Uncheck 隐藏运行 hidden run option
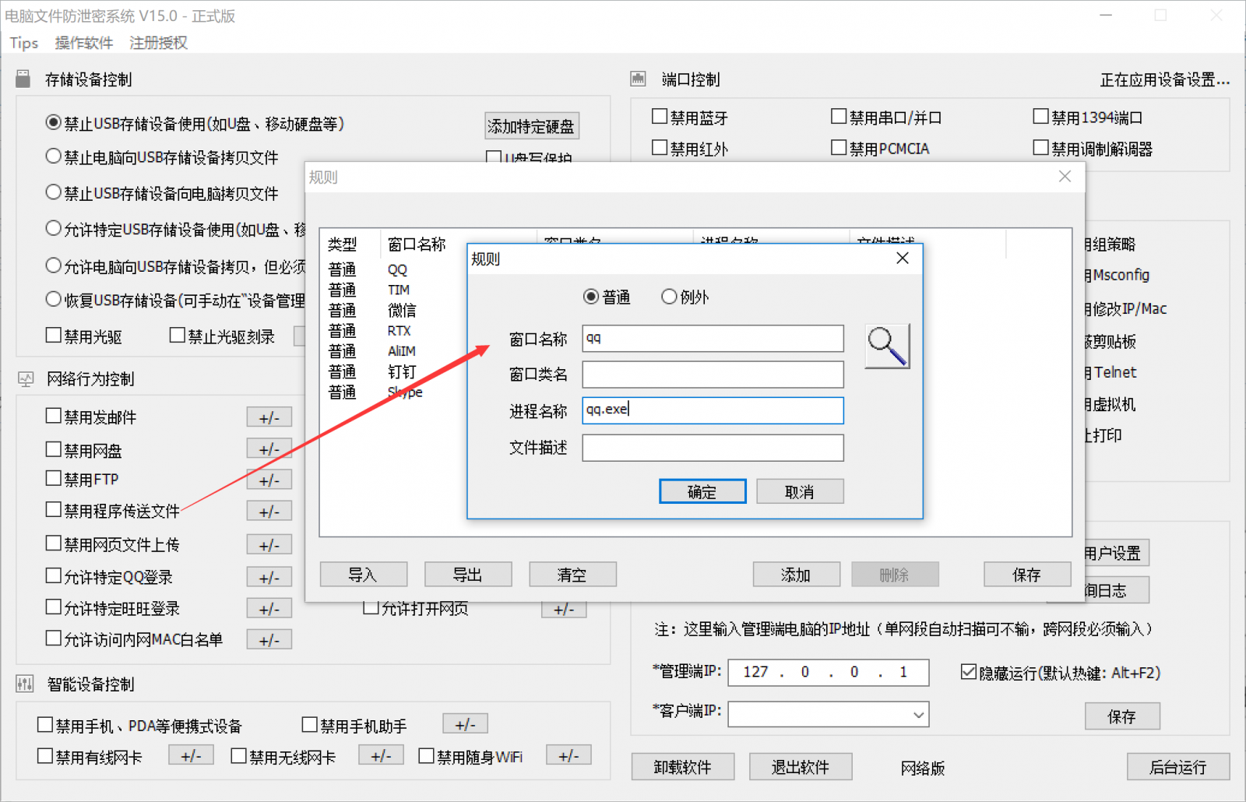1246x802 pixels. (x=969, y=672)
